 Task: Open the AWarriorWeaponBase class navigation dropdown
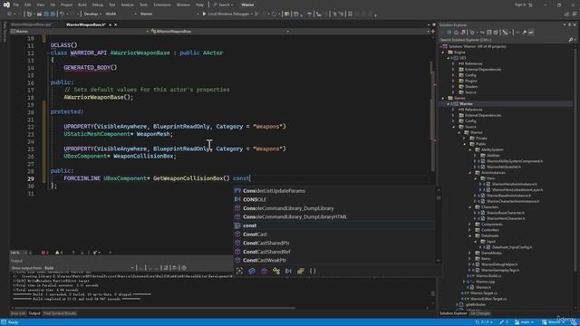[x=219, y=32]
